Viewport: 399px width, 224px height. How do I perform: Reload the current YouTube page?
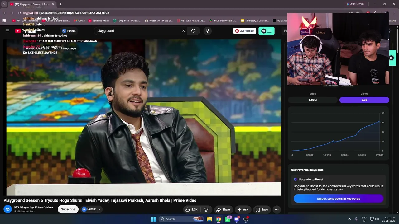click(x=20, y=13)
